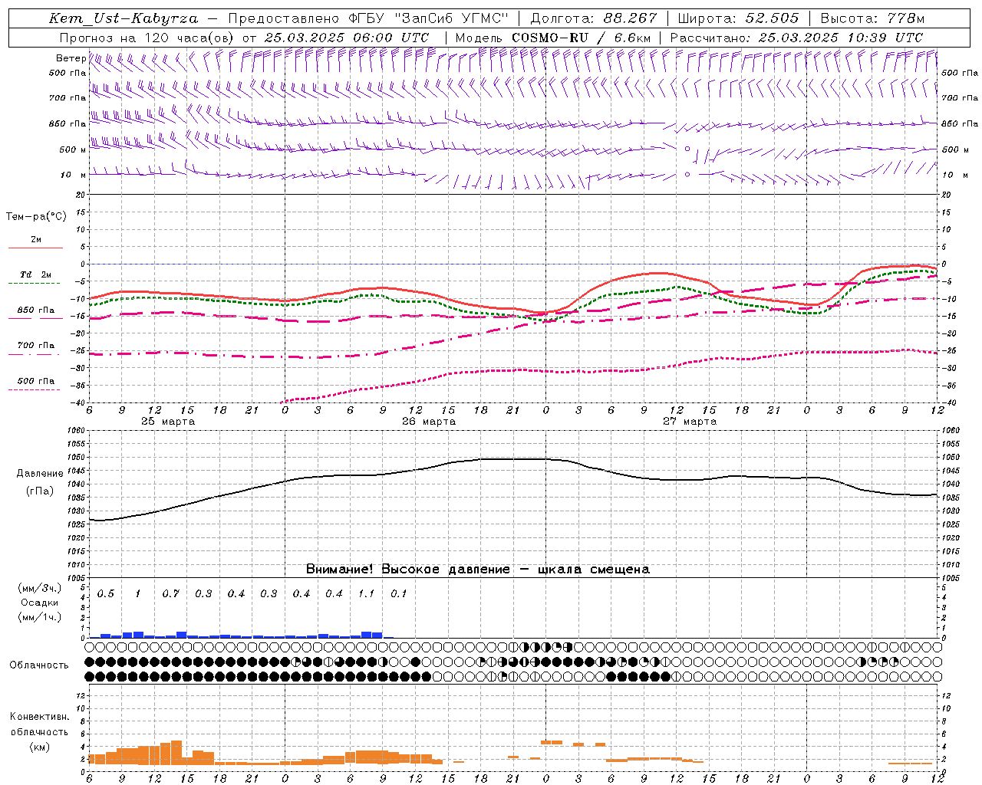Click the 10 м wind level label on left
The width and height of the screenshot is (982, 785).
73,175
